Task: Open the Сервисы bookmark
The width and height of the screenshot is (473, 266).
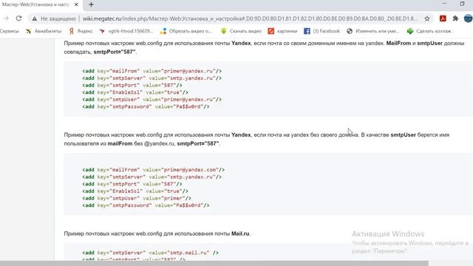Action: (x=9, y=31)
